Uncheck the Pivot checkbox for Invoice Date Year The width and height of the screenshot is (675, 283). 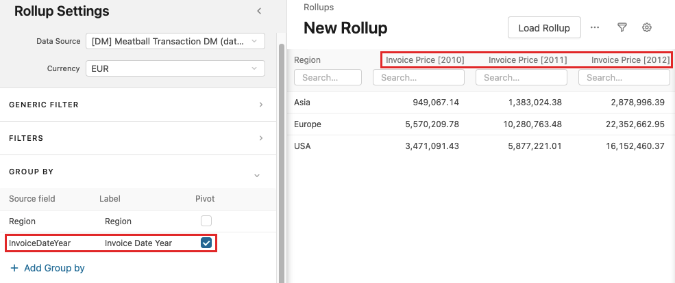click(x=206, y=243)
